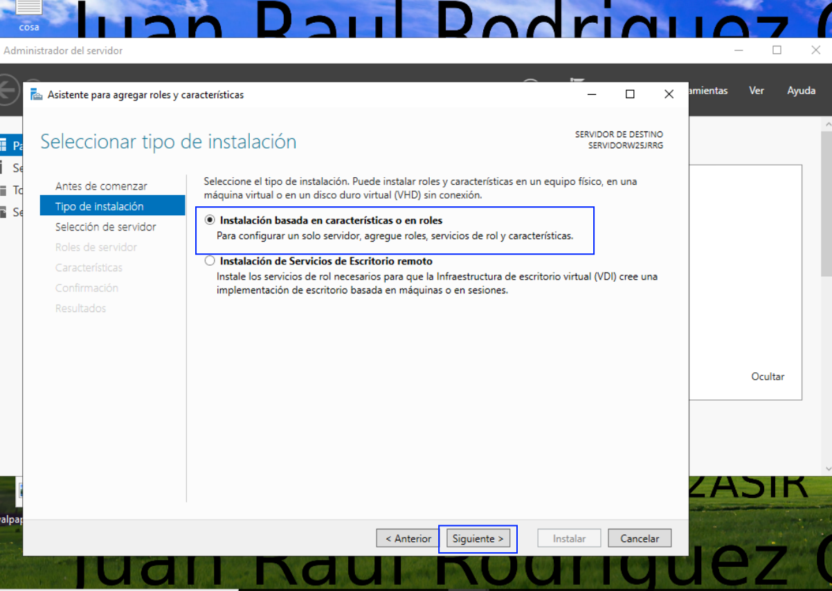Click the wizard's title bar icon
This screenshot has width=832, height=591.
(36, 95)
